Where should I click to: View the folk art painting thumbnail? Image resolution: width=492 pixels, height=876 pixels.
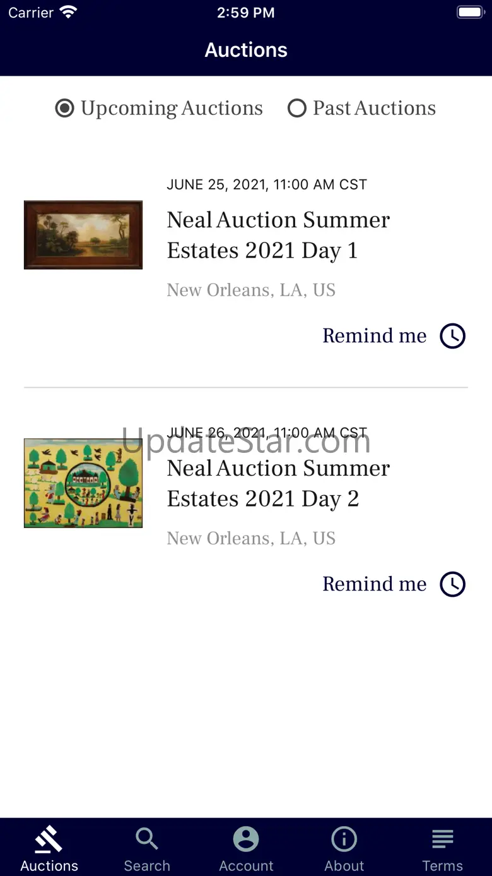tap(83, 483)
